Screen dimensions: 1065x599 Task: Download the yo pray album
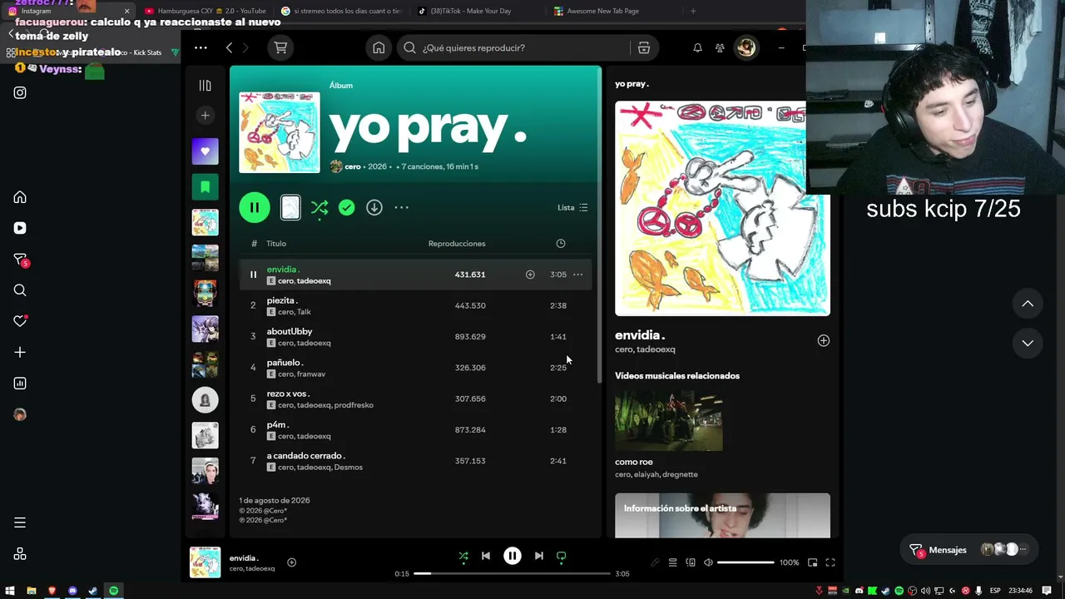374,207
